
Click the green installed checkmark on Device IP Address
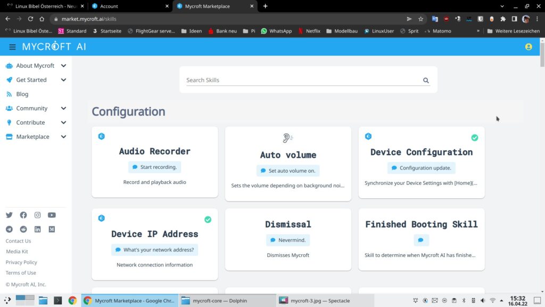tap(208, 220)
